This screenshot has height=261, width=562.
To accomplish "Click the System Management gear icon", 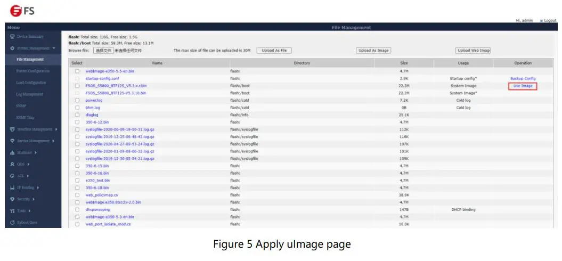I will [12, 48].
